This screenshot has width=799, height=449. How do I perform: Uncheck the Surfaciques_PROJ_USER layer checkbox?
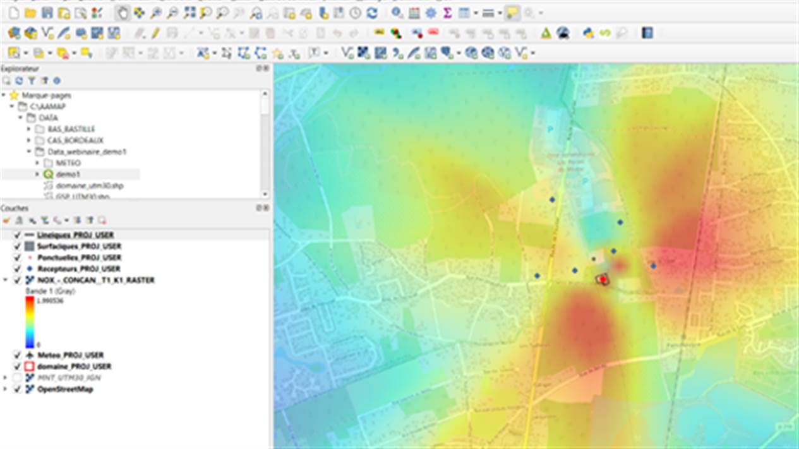(17, 246)
